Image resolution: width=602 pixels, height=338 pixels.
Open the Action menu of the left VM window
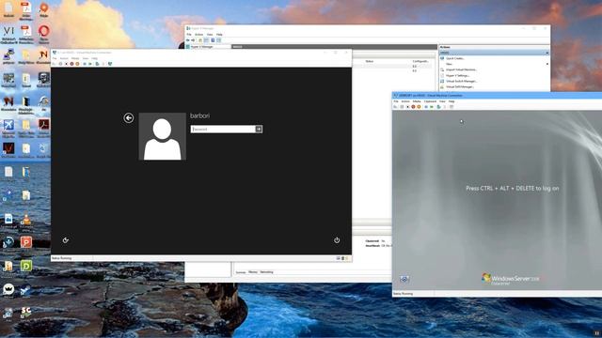pyautogui.click(x=64, y=58)
